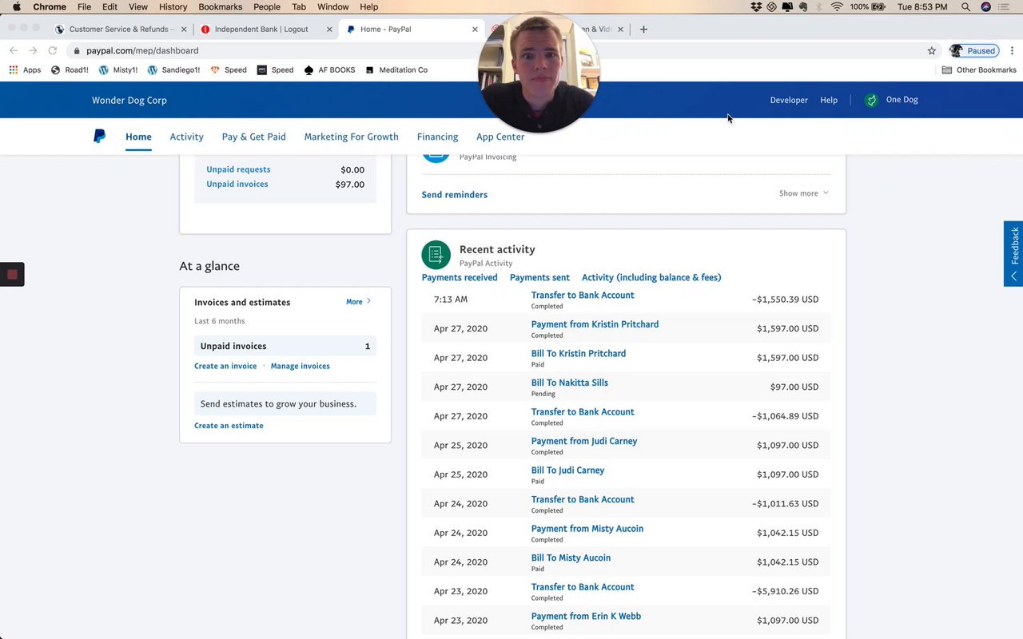Reload the PayPal dashboard page
Viewport: 1023px width, 639px height.
point(53,50)
